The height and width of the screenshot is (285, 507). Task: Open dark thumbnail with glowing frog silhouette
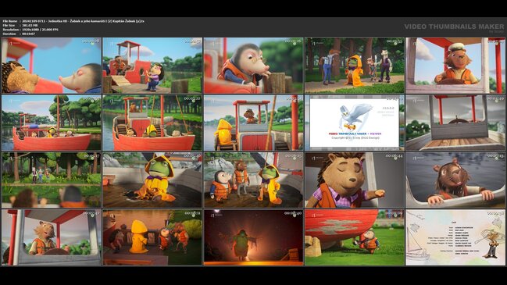(253, 237)
